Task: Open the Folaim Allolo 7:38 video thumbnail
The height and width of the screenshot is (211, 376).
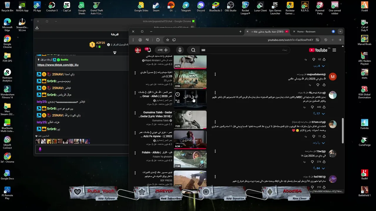Action: pos(190,159)
